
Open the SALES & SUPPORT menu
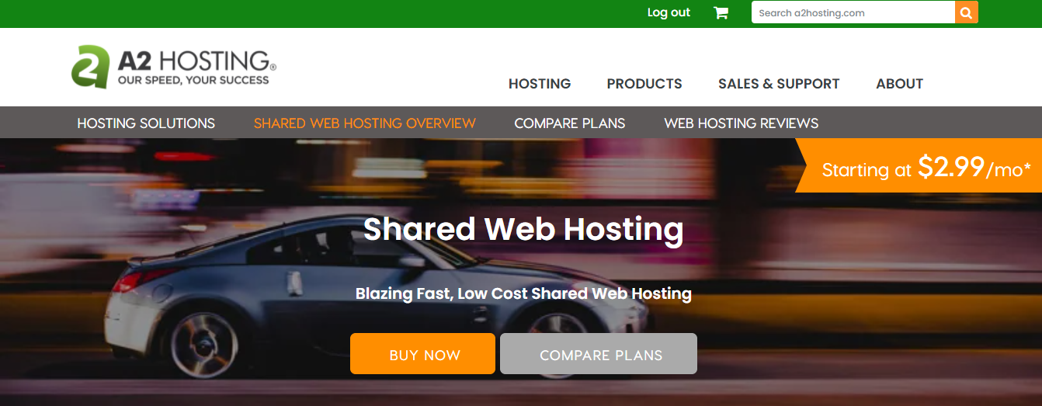[x=779, y=84]
